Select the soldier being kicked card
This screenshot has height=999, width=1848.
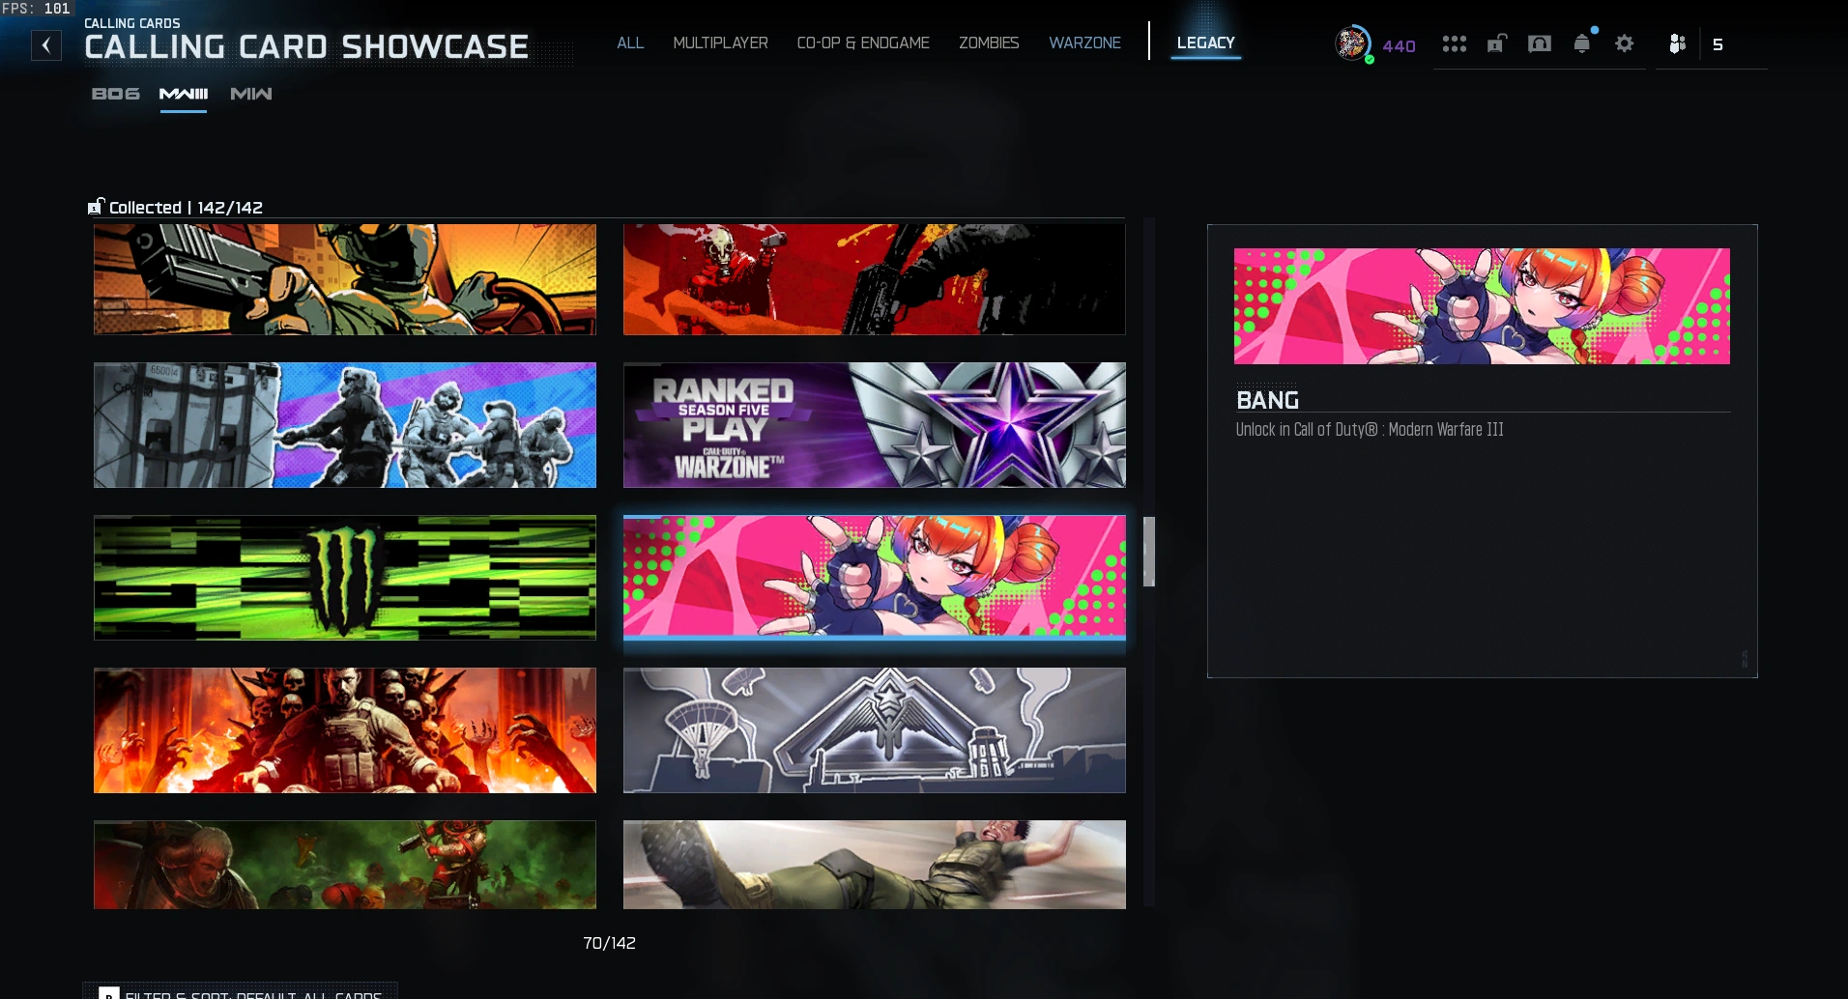pos(875,865)
